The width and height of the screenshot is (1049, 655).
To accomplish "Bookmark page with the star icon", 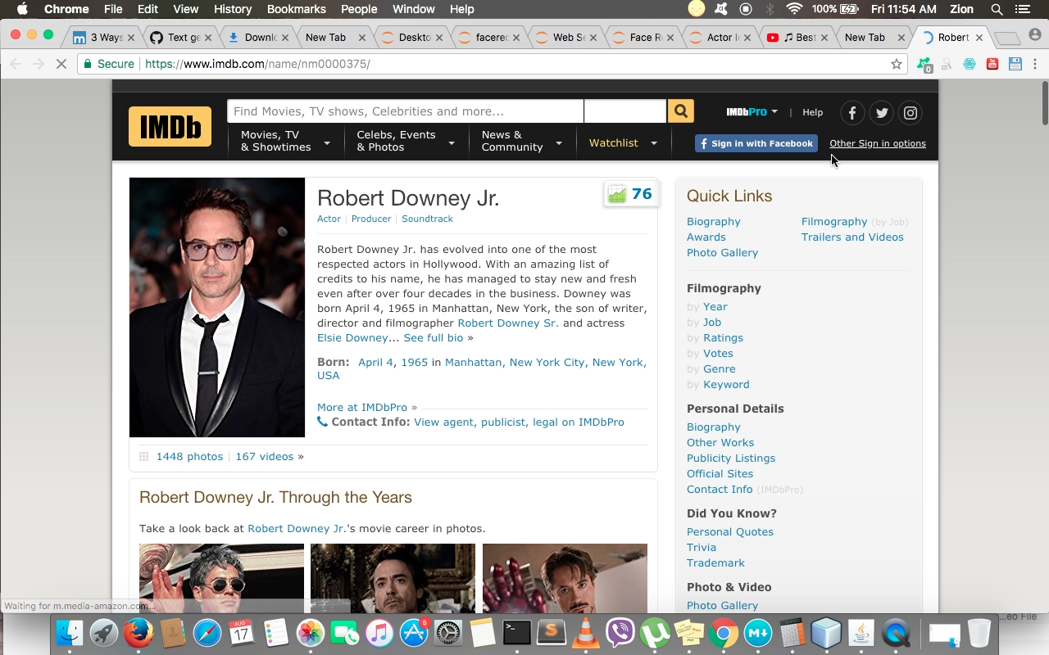I will [x=896, y=64].
